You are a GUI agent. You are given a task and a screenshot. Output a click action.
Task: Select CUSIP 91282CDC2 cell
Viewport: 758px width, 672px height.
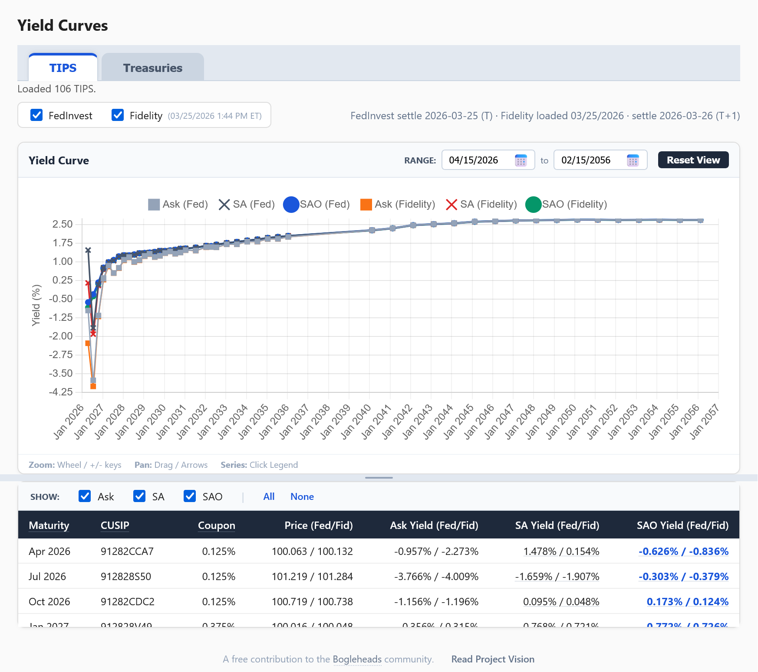[x=128, y=601]
